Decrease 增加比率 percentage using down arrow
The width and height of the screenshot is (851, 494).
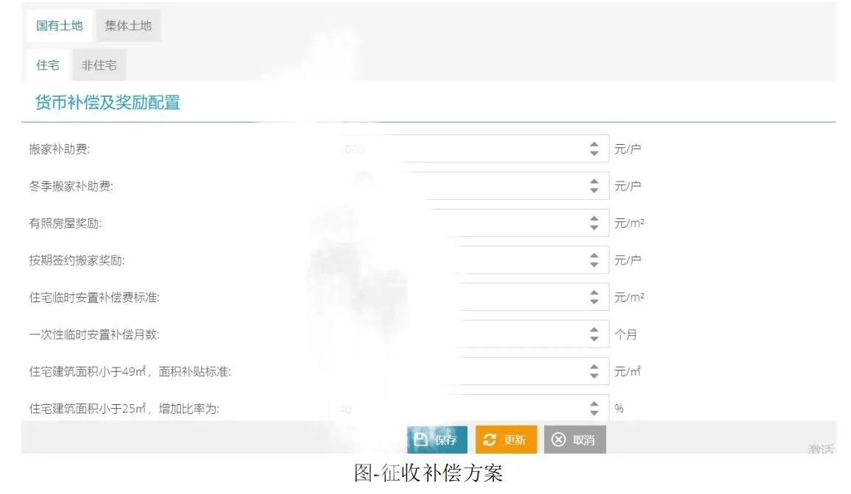[593, 412]
